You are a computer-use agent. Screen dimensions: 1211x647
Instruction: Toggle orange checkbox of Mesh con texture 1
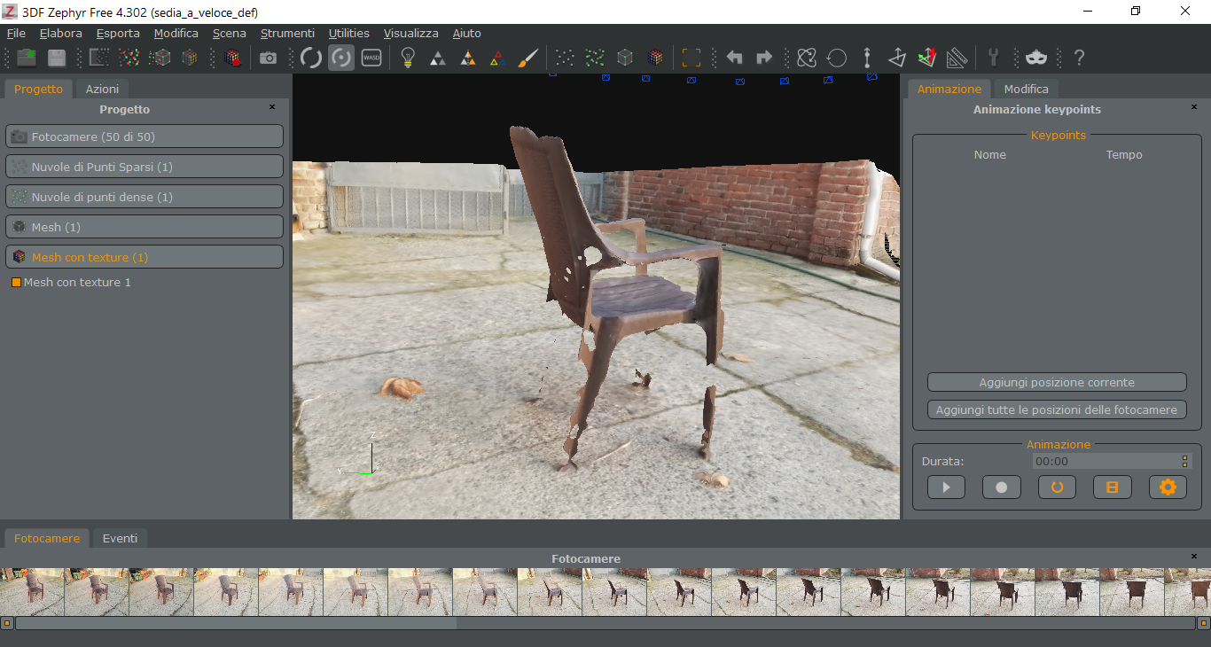[x=16, y=283]
